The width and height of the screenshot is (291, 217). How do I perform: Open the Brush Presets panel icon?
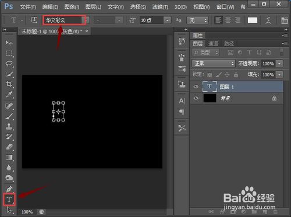tap(182, 58)
